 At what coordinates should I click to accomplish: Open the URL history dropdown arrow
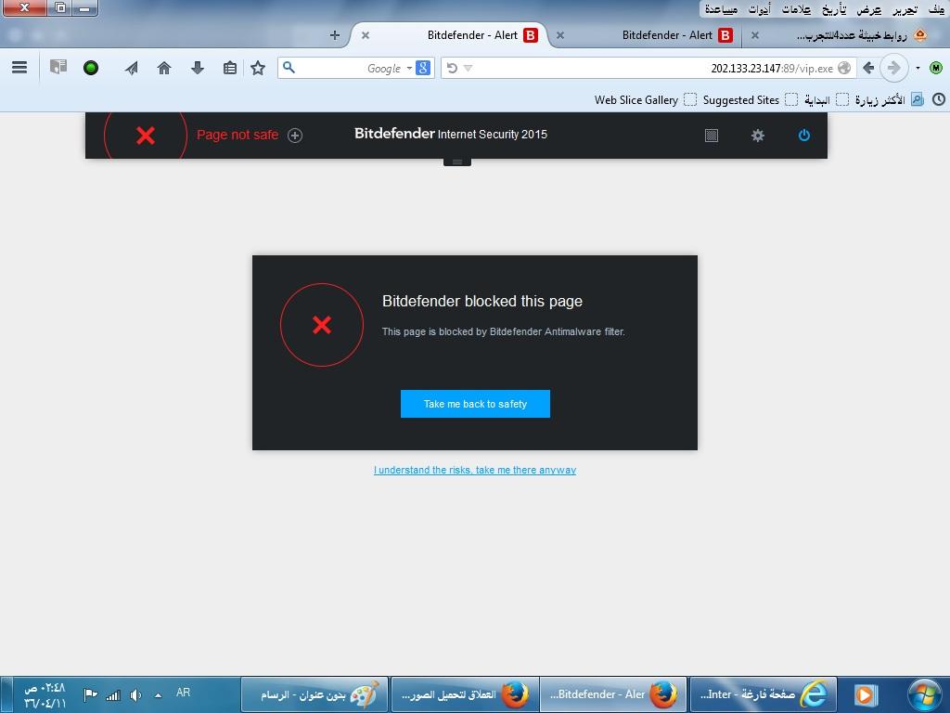tap(468, 68)
